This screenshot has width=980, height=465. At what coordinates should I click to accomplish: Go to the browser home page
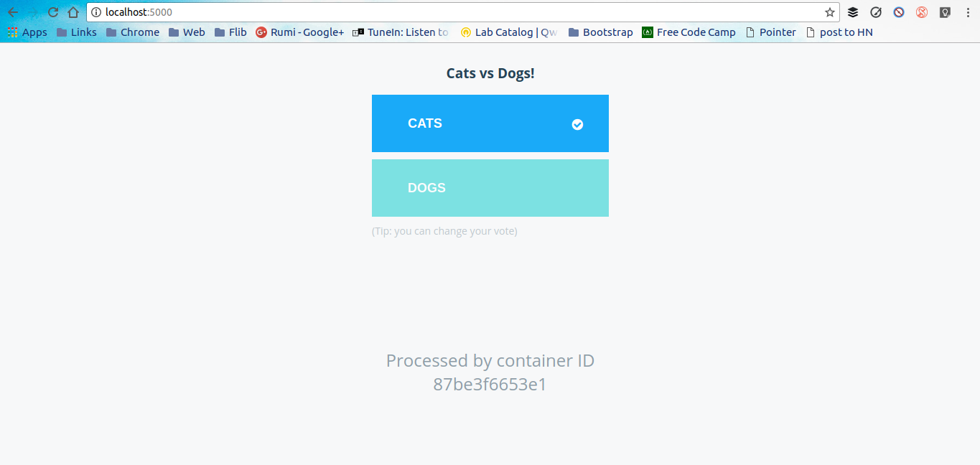73,12
